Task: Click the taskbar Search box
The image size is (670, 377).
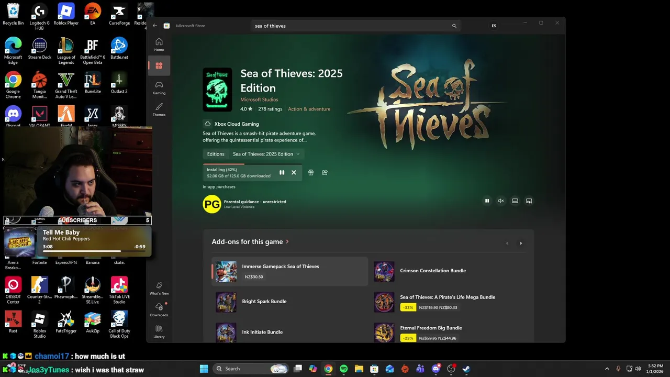Action: pyautogui.click(x=251, y=369)
